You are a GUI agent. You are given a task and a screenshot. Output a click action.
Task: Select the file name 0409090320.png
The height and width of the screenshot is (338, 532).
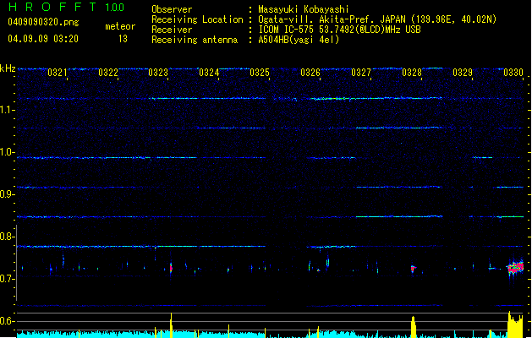[x=43, y=23]
